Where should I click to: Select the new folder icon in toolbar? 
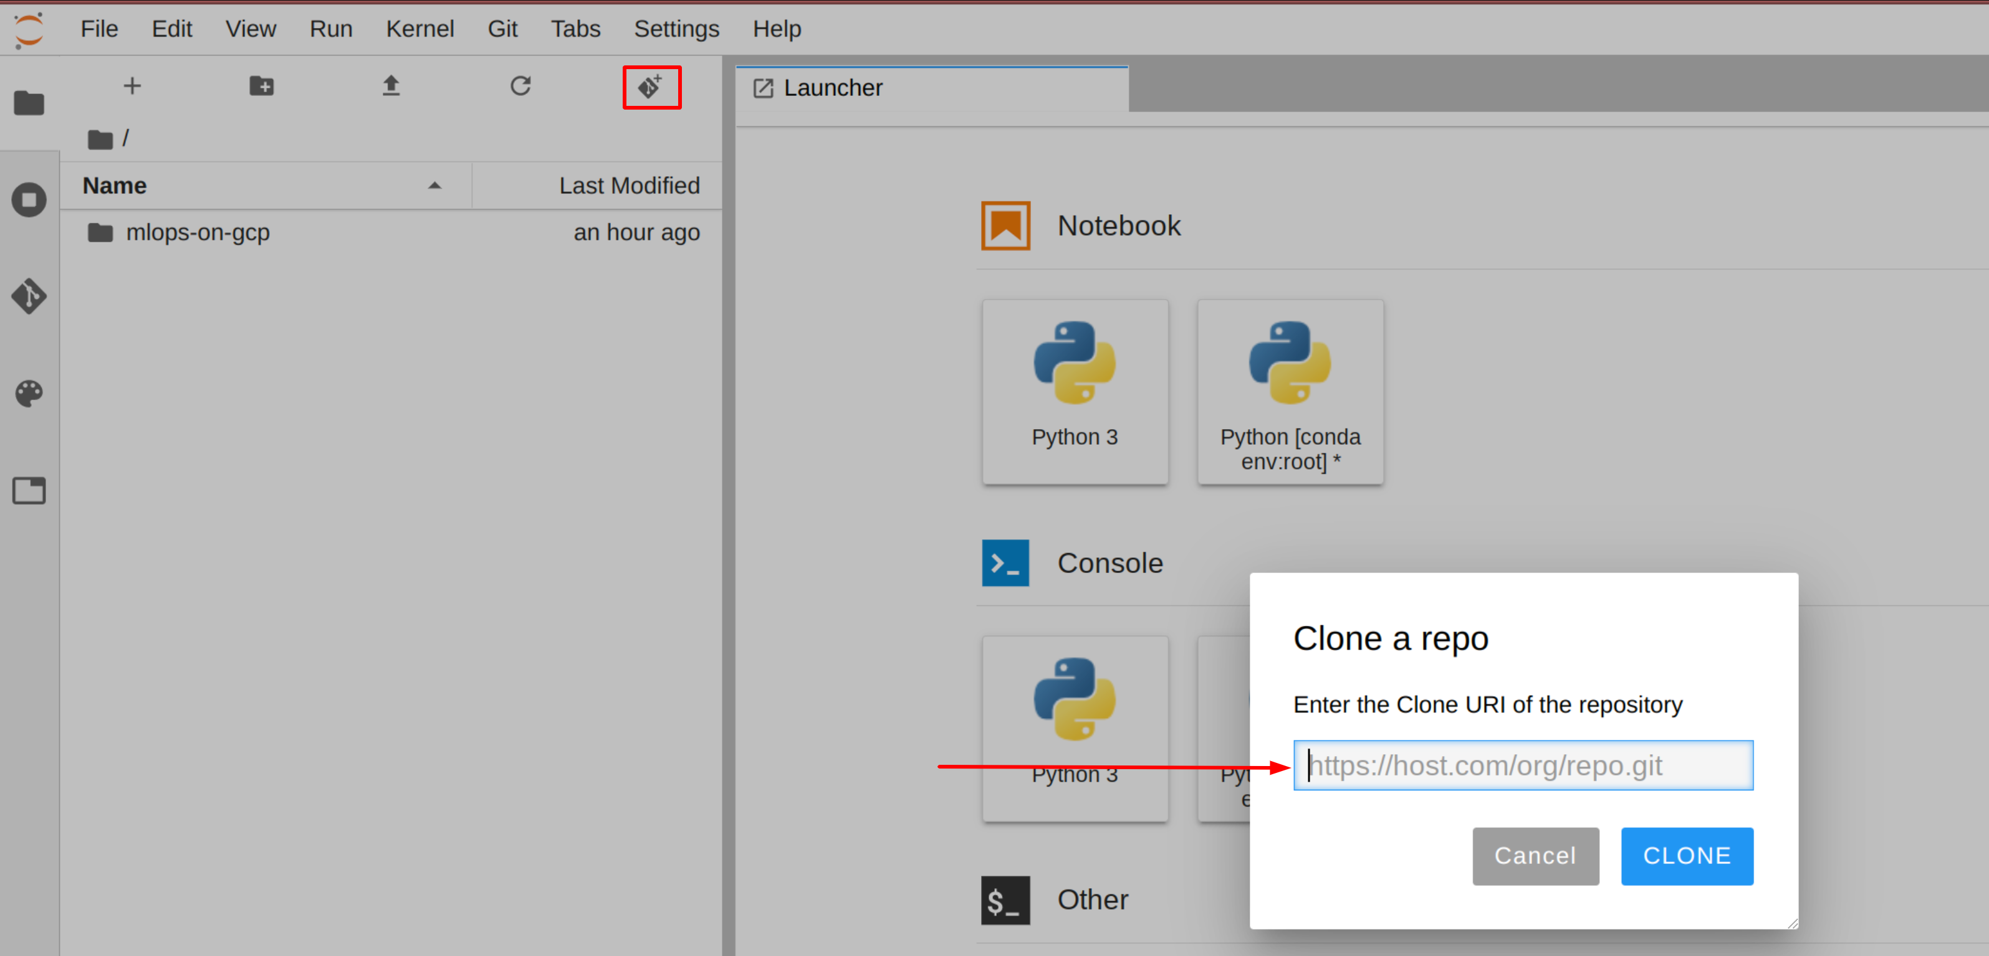261,86
